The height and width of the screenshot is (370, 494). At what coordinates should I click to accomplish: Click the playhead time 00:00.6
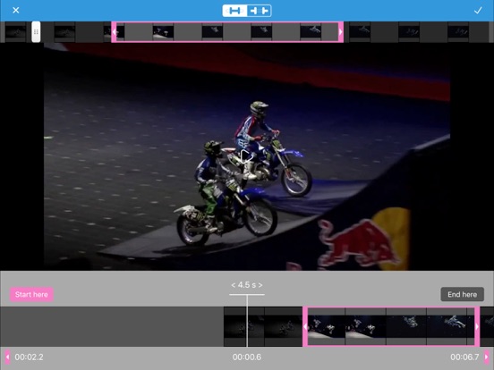pos(247,357)
